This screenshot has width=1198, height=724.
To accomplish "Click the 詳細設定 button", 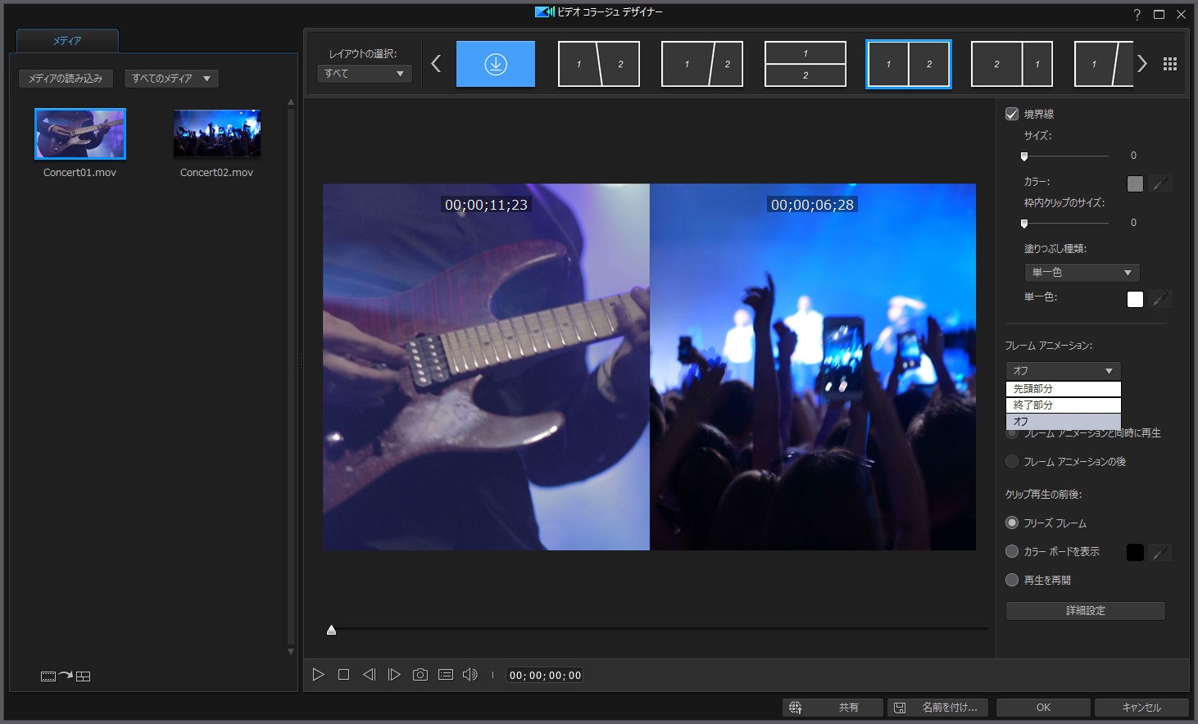I will 1085,611.
